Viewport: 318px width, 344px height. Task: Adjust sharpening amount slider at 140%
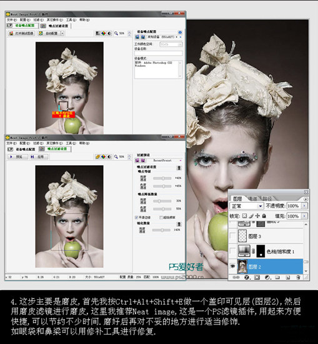point(162,230)
